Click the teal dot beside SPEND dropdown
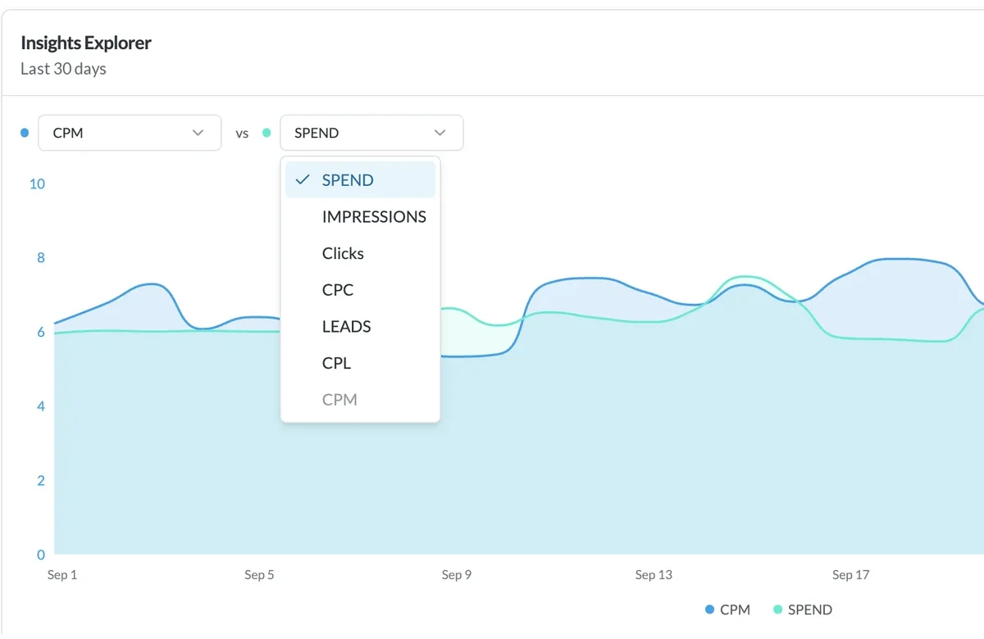This screenshot has width=984, height=639. [x=266, y=133]
